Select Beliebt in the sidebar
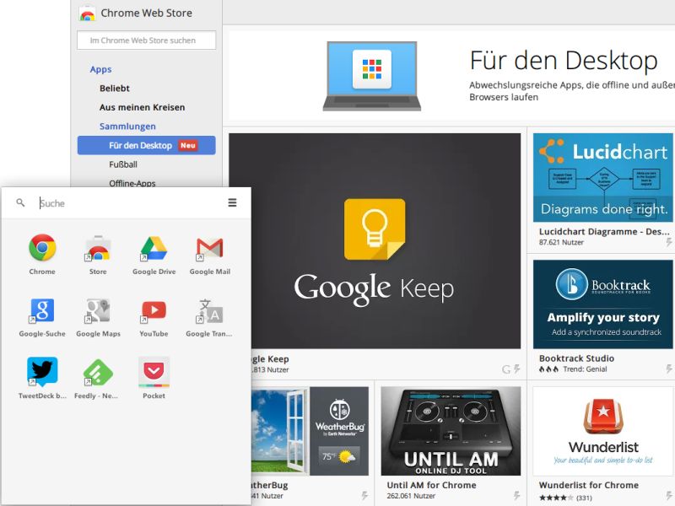 coord(115,89)
